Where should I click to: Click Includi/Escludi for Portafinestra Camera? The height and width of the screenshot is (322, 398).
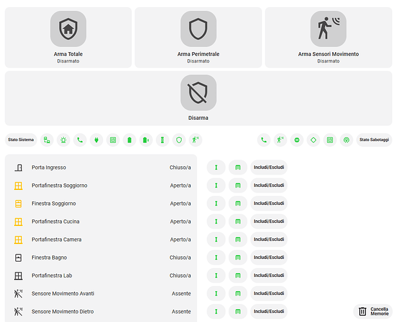coord(269,240)
